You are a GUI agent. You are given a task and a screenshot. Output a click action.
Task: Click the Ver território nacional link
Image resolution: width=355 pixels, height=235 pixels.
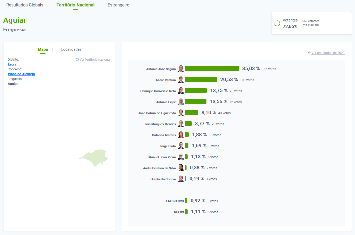[x=95, y=60]
